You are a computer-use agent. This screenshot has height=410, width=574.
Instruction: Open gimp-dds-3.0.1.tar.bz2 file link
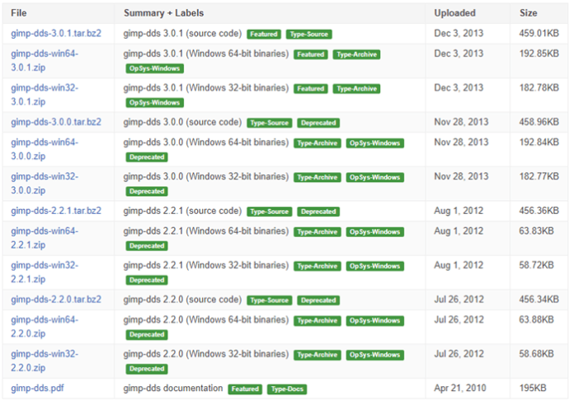point(56,34)
